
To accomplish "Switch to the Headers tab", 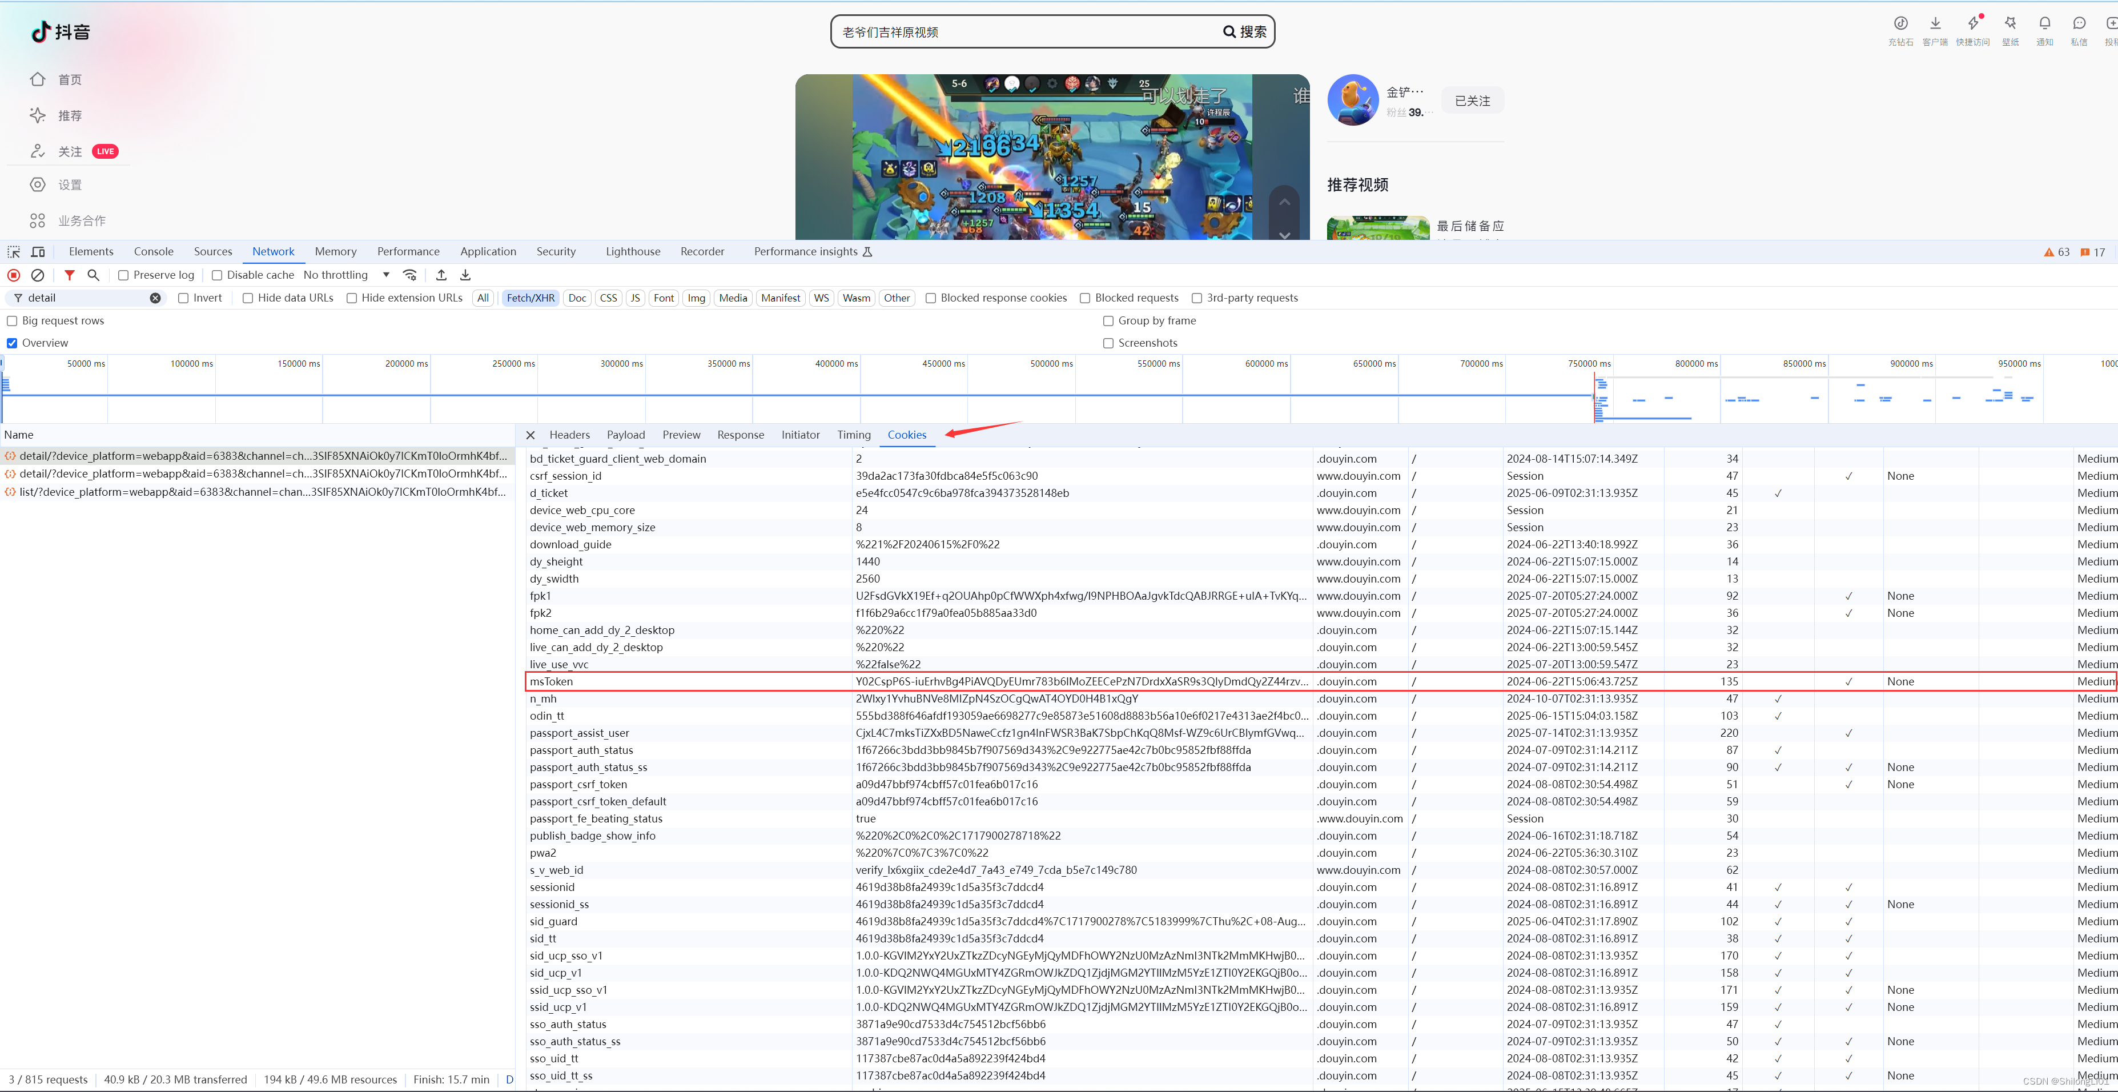I will [569, 435].
